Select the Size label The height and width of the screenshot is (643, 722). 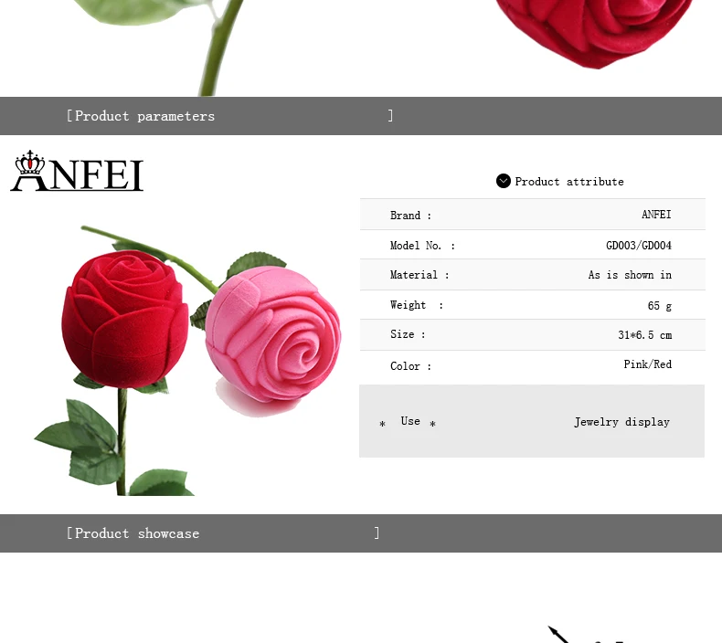pos(408,334)
